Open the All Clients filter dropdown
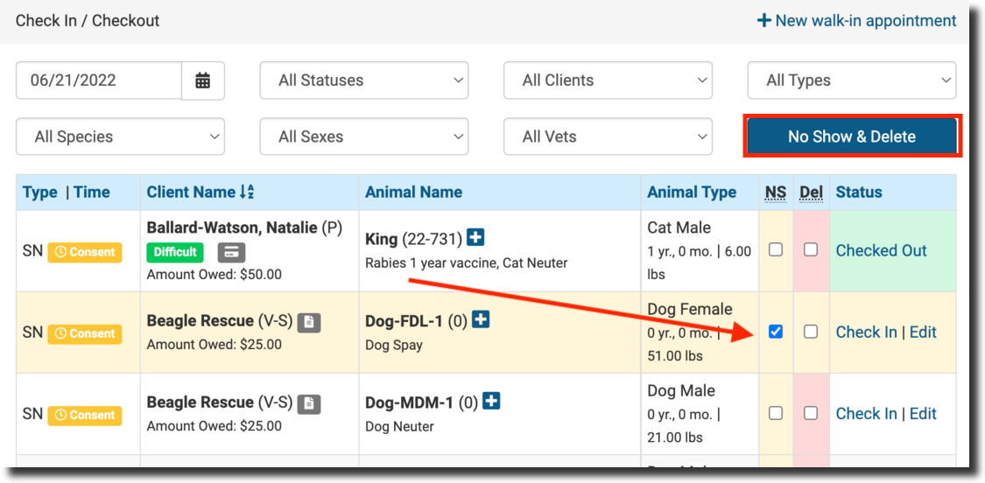Viewport: 985px width, 483px height. (x=608, y=80)
